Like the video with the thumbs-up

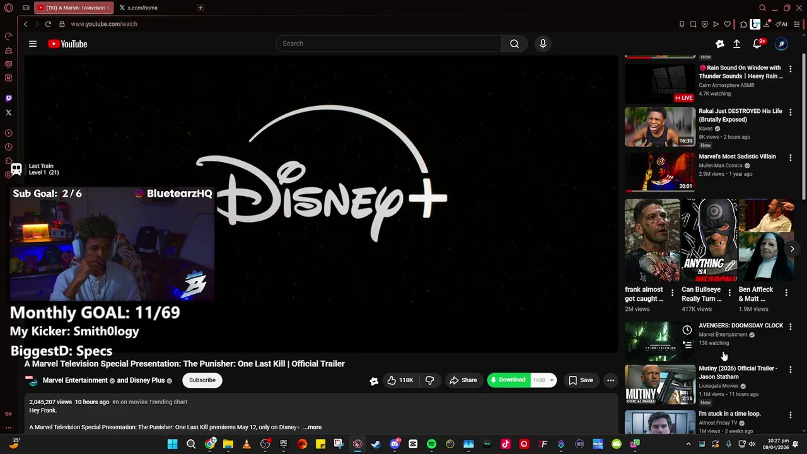pos(400,380)
